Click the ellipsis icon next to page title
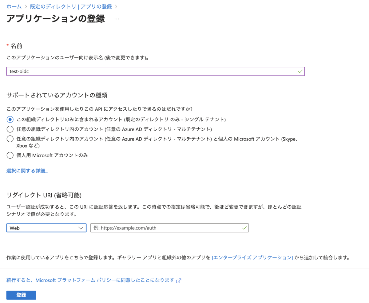Viewport: 369px width, 303px height. pyautogui.click(x=117, y=19)
